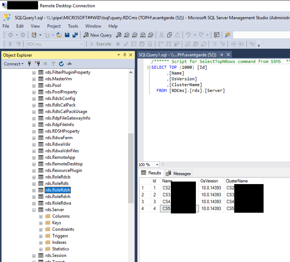The width and height of the screenshot is (290, 262).
Task: Click the Copy icon in toolbar
Action: coord(169,35)
